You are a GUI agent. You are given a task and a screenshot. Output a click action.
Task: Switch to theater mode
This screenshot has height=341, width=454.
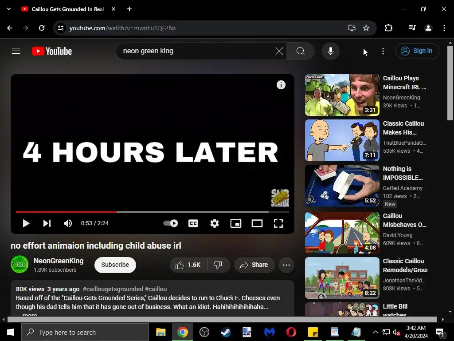(257, 223)
